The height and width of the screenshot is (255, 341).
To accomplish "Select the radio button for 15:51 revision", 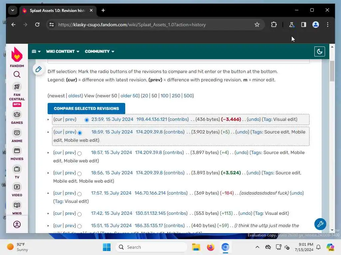I will tap(79, 226).
